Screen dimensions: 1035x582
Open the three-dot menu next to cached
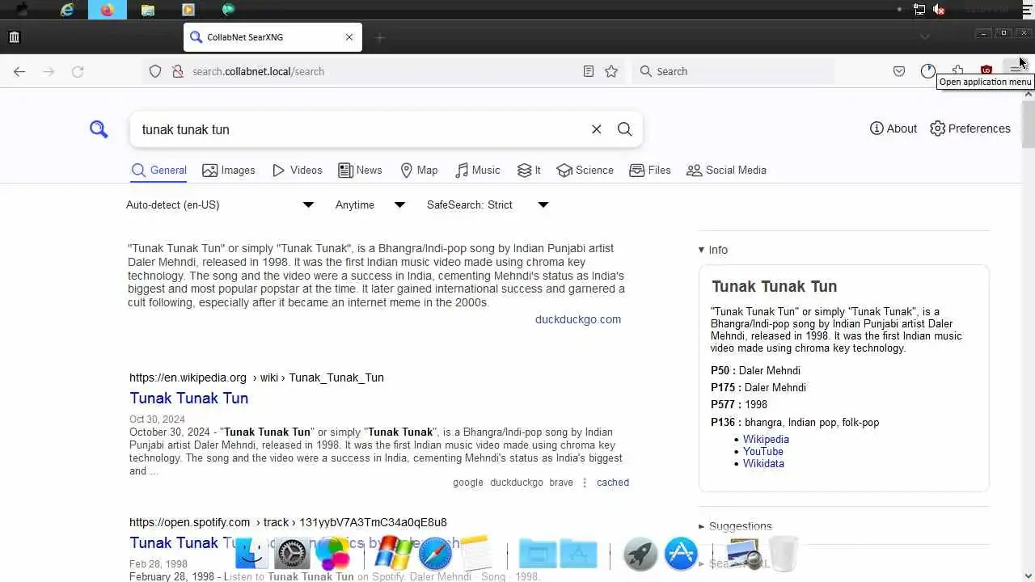[585, 483]
